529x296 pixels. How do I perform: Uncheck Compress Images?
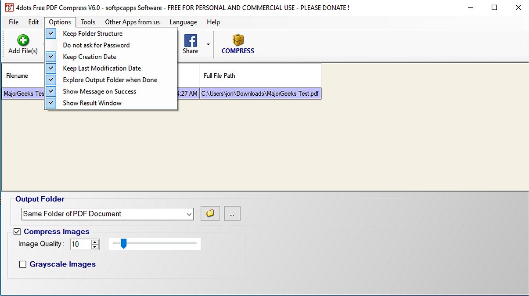pos(17,231)
